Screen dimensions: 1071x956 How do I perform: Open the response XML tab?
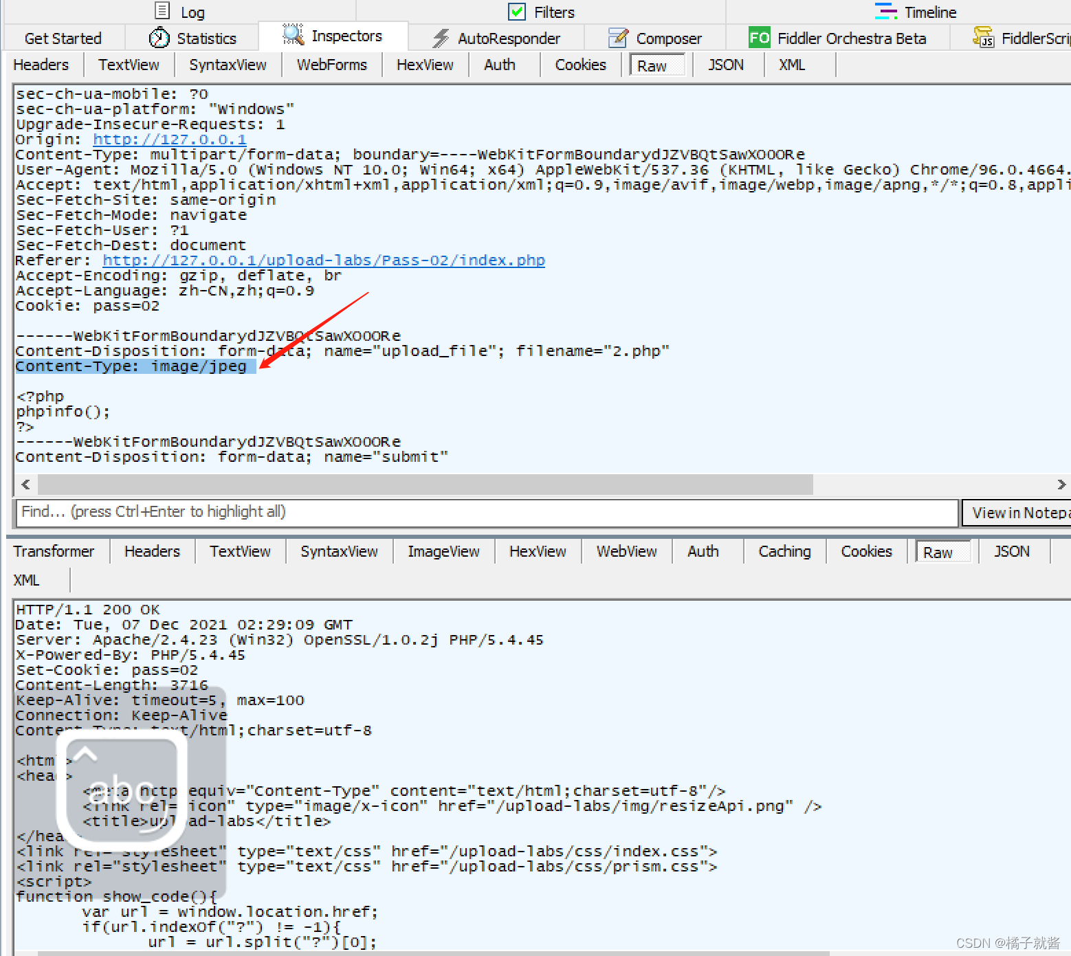[x=27, y=580]
